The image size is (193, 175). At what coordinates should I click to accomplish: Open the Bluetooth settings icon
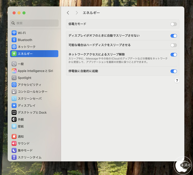pos(14,40)
